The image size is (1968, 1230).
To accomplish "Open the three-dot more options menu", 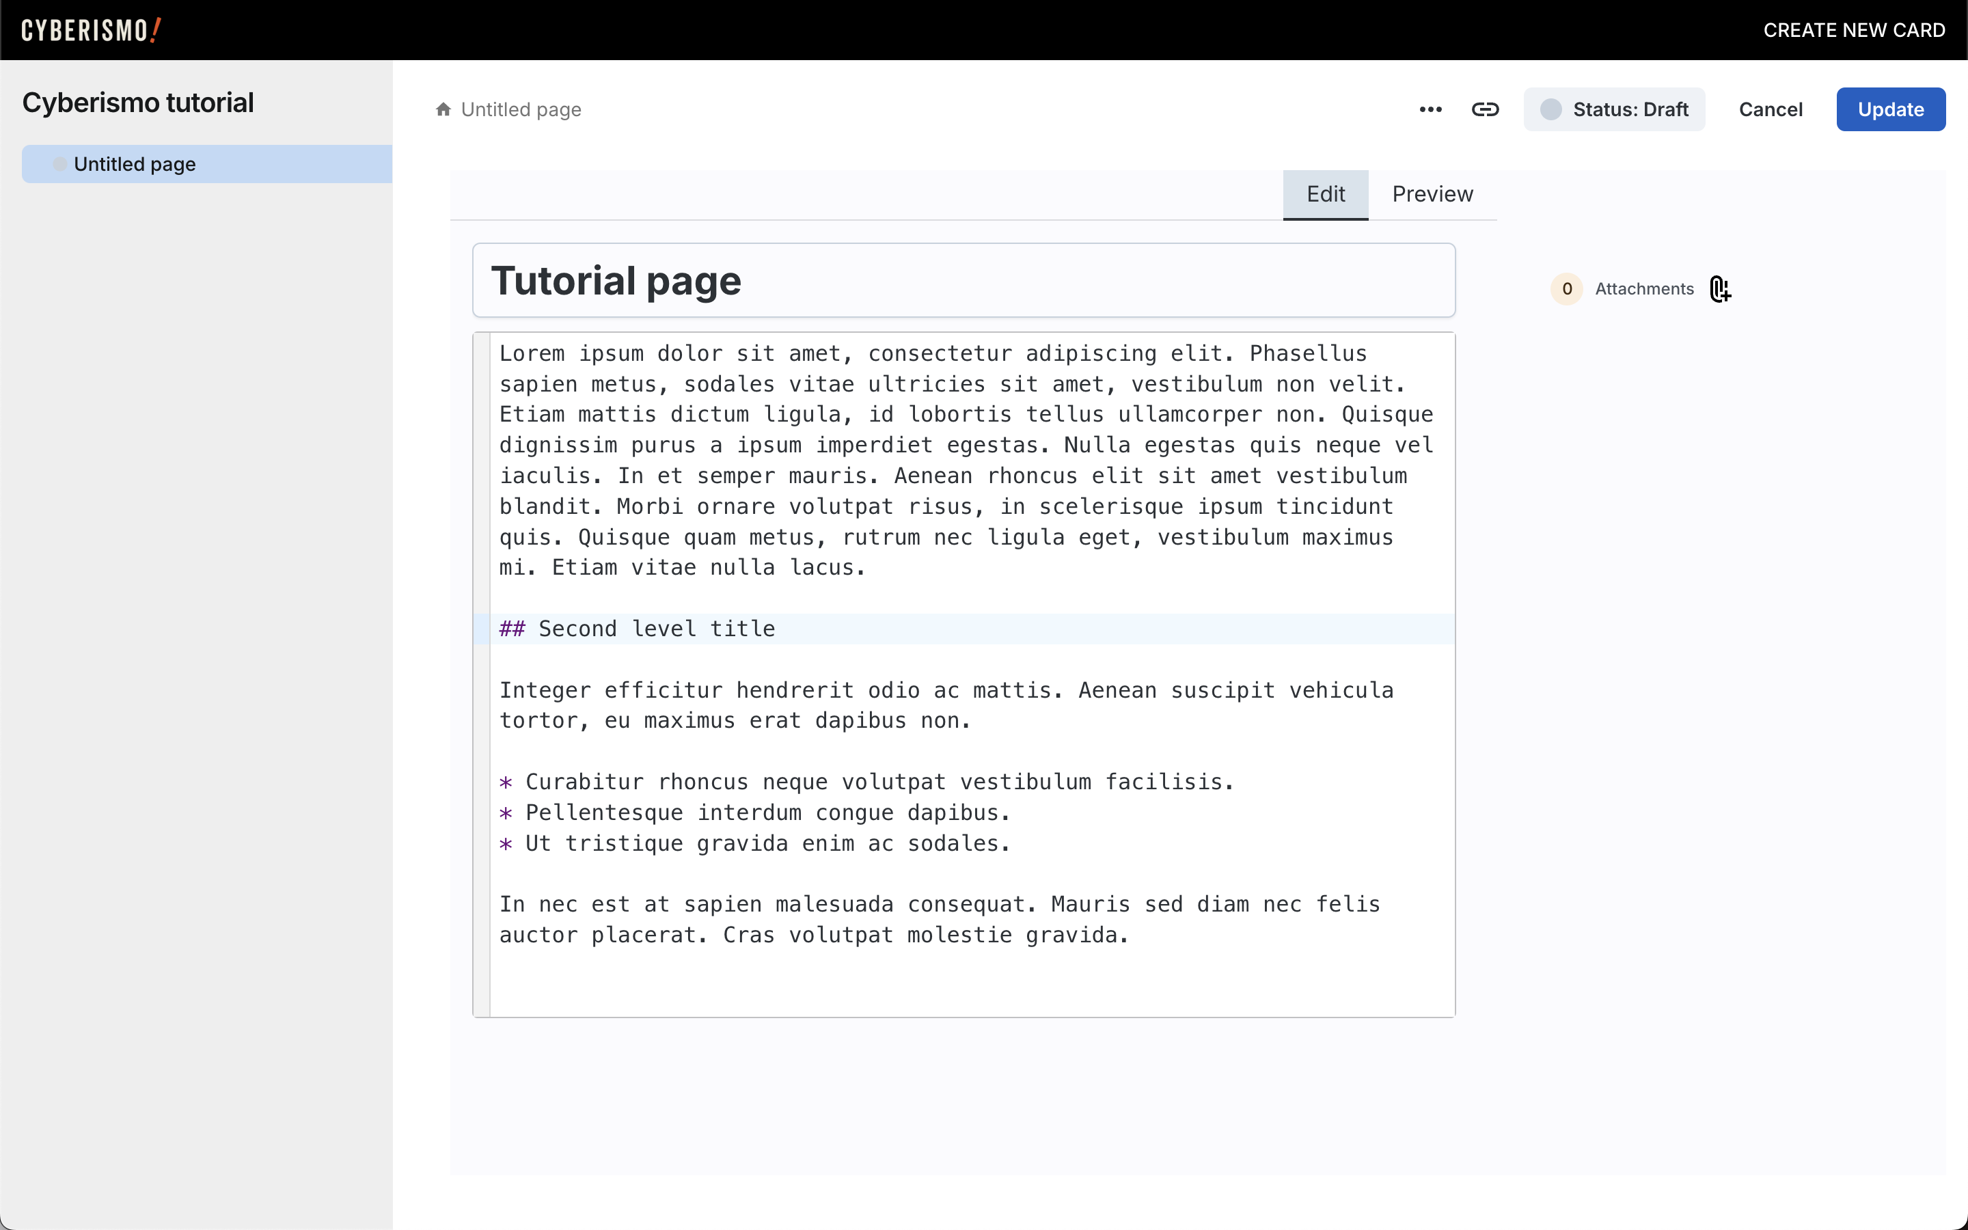I will click(x=1430, y=109).
